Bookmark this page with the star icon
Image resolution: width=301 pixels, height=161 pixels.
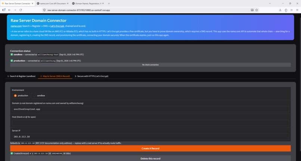coord(257,10)
